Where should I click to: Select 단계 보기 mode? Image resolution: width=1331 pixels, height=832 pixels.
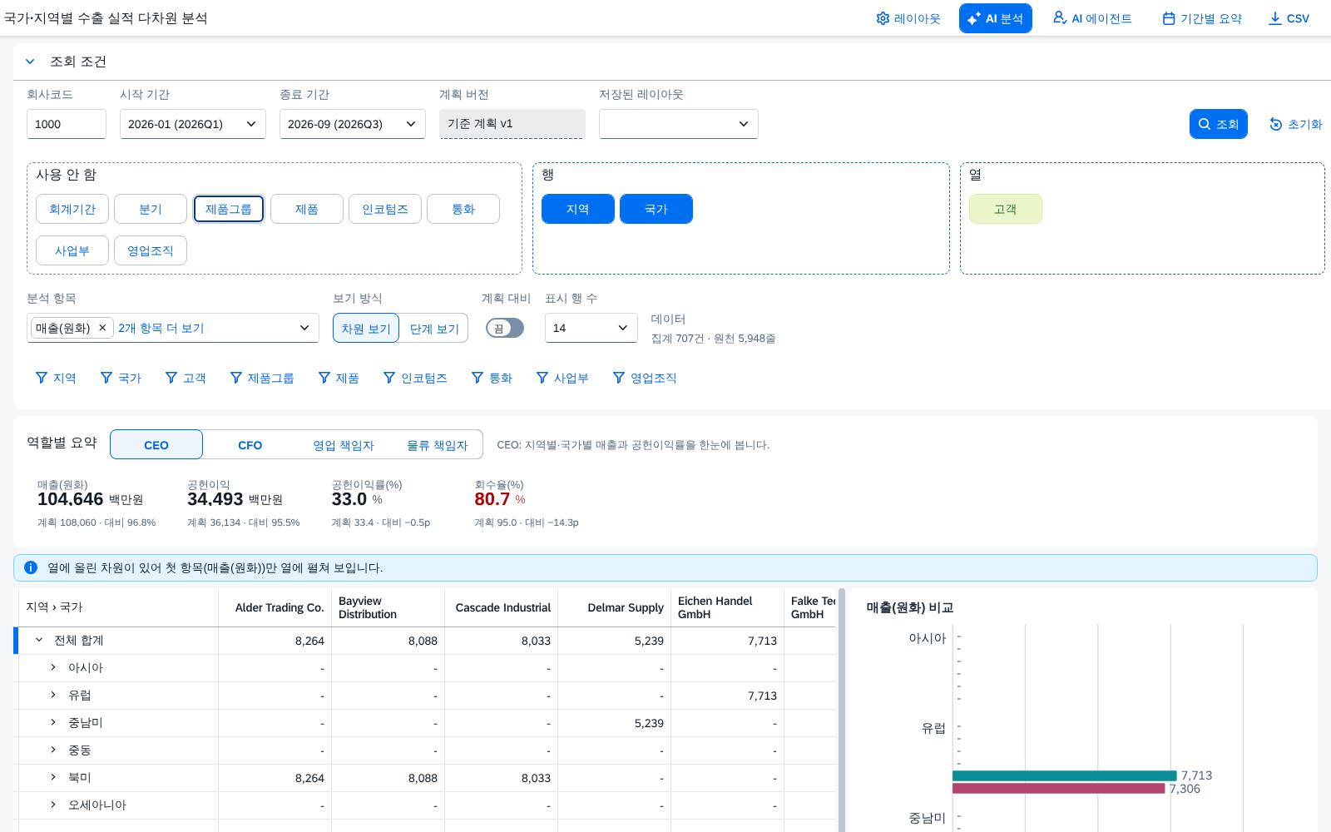[x=434, y=328]
